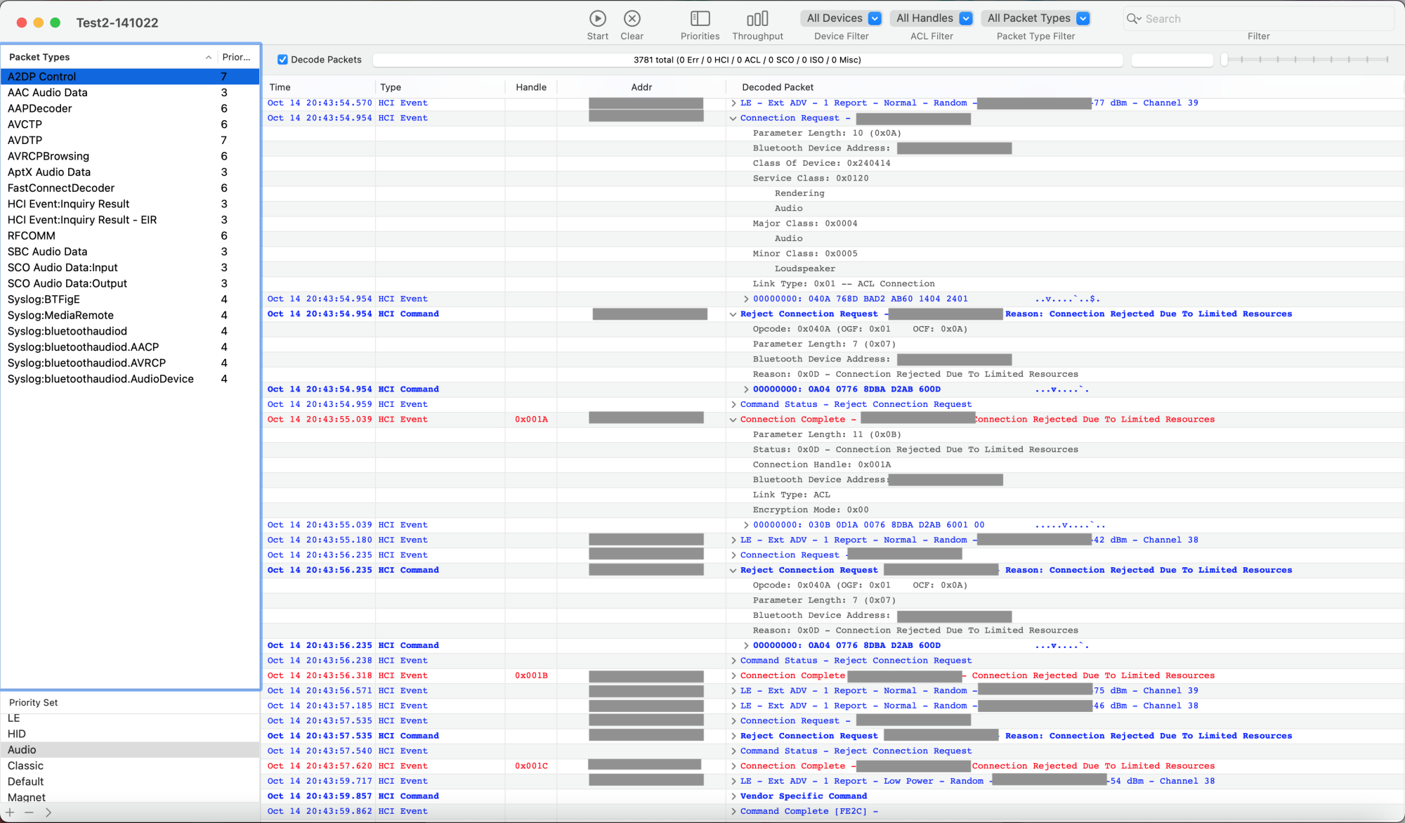
Task: Collapse the red Connection Complete 0x001A packet
Action: pyautogui.click(x=733, y=420)
